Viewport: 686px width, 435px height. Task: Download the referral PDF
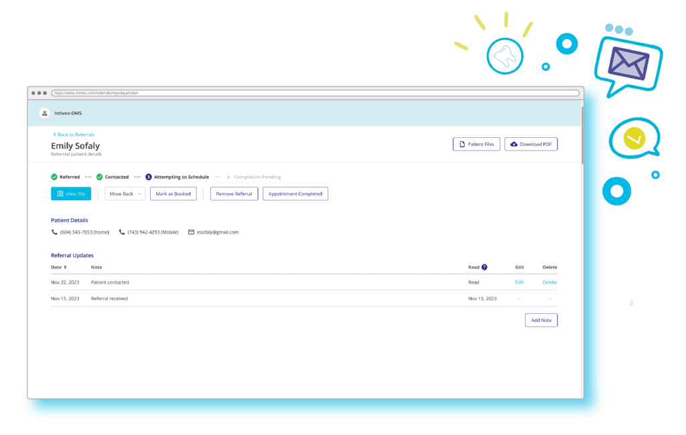click(531, 145)
